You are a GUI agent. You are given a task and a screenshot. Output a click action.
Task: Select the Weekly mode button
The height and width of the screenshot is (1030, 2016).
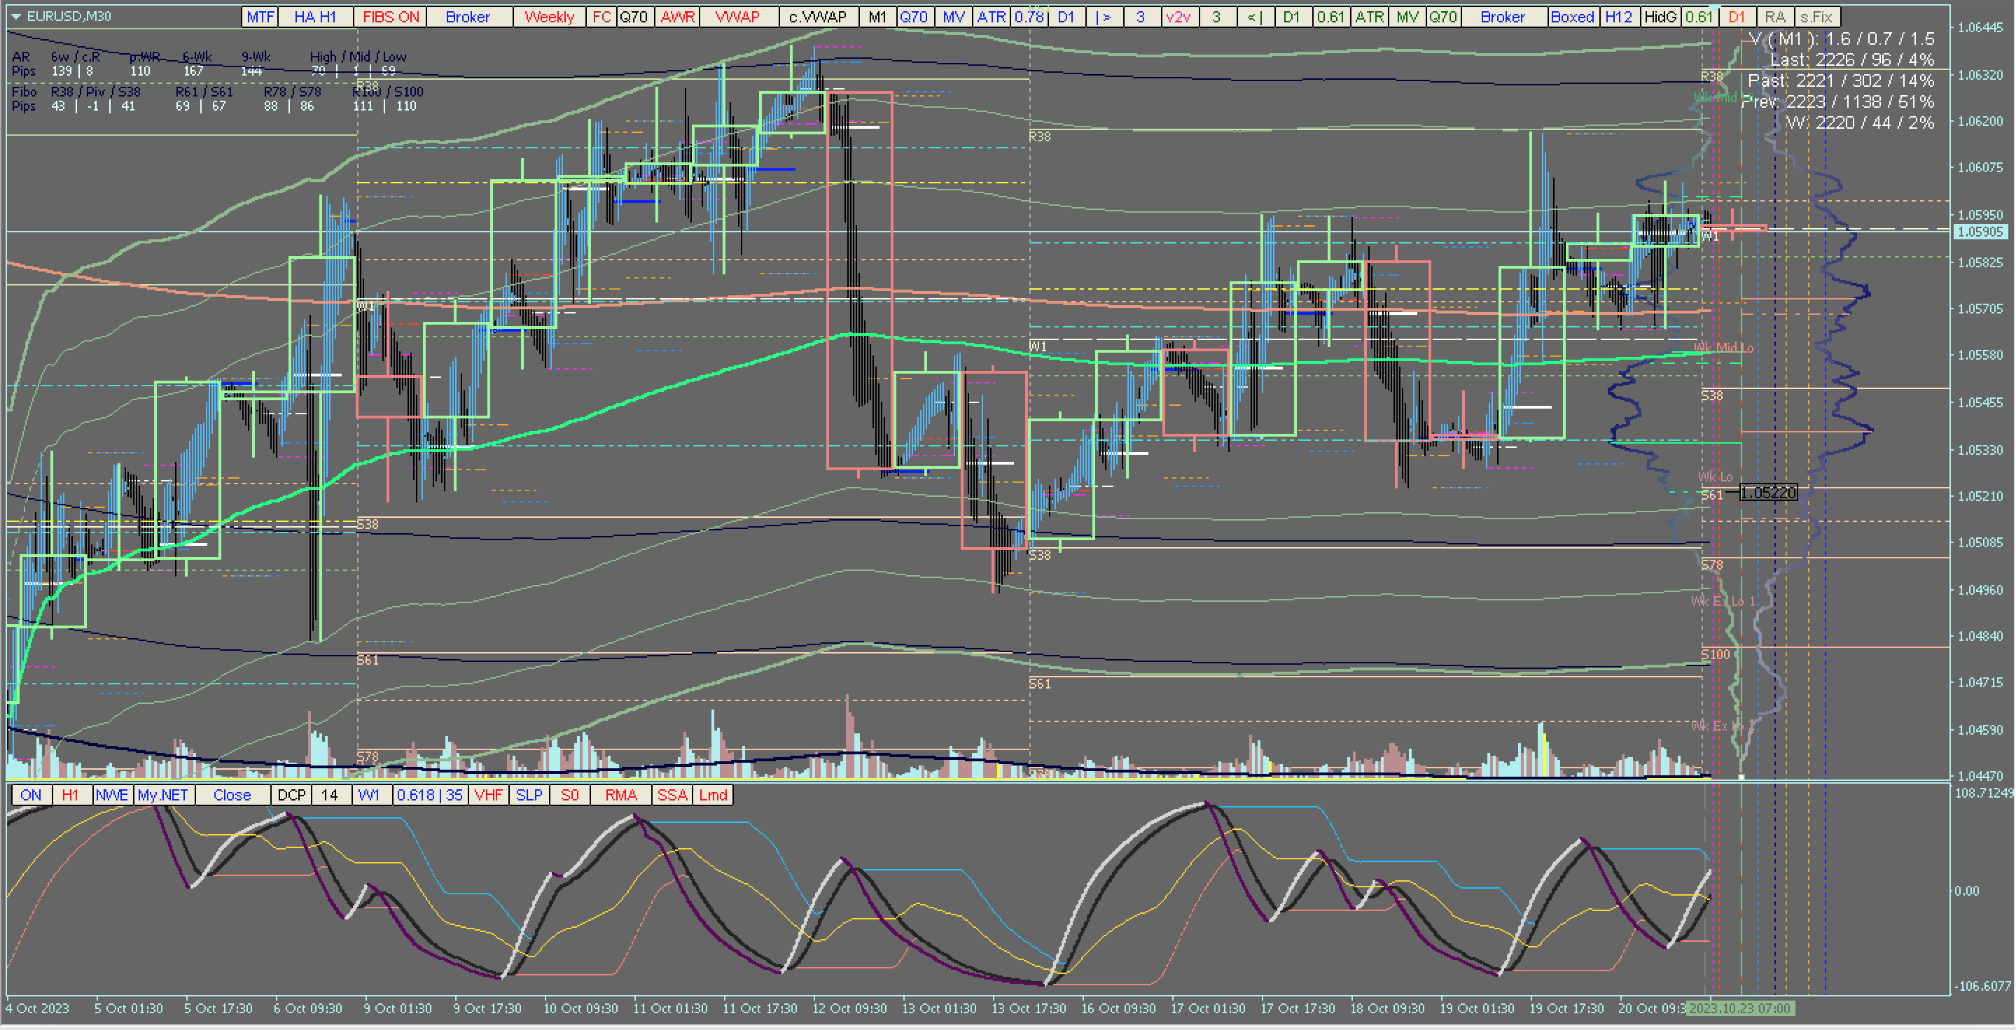coord(548,16)
